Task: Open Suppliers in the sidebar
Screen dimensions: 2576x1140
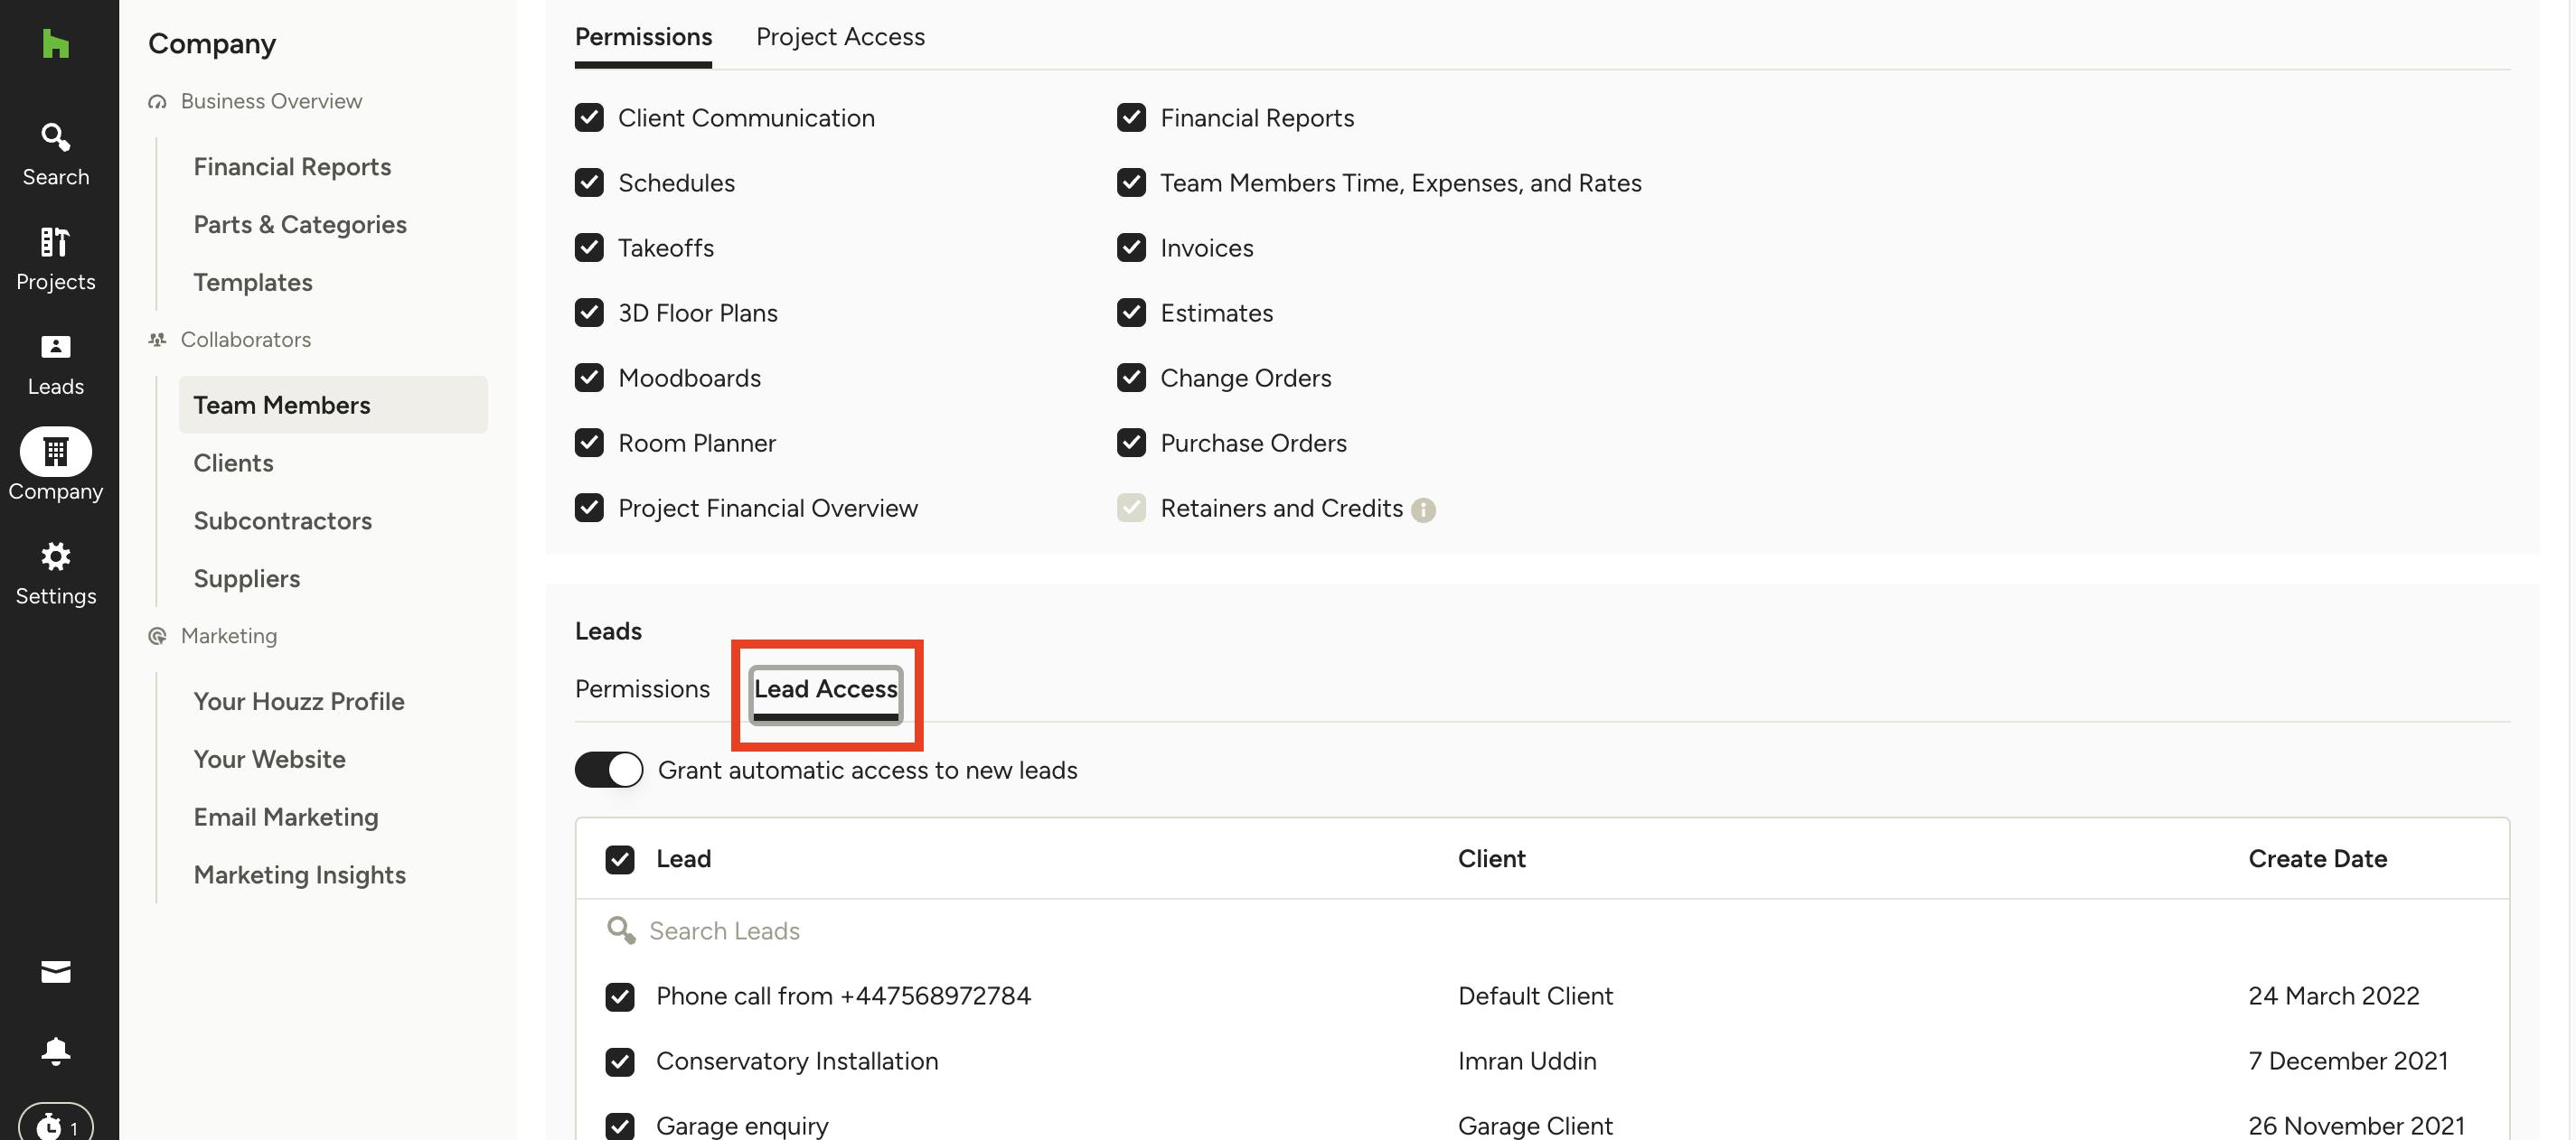Action: [247, 578]
